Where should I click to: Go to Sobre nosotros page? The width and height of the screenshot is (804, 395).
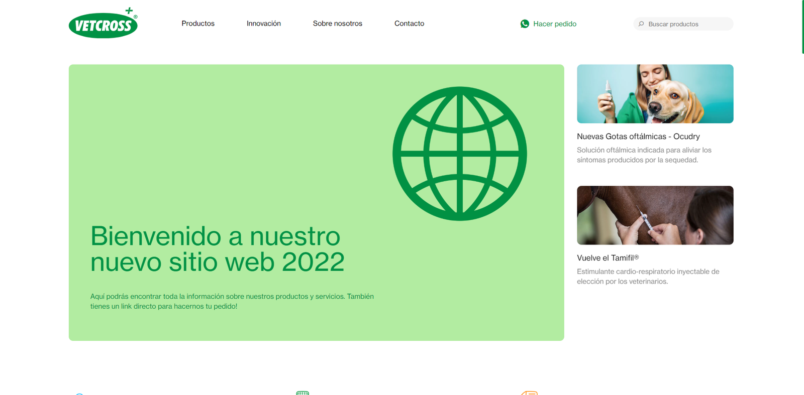pos(337,24)
